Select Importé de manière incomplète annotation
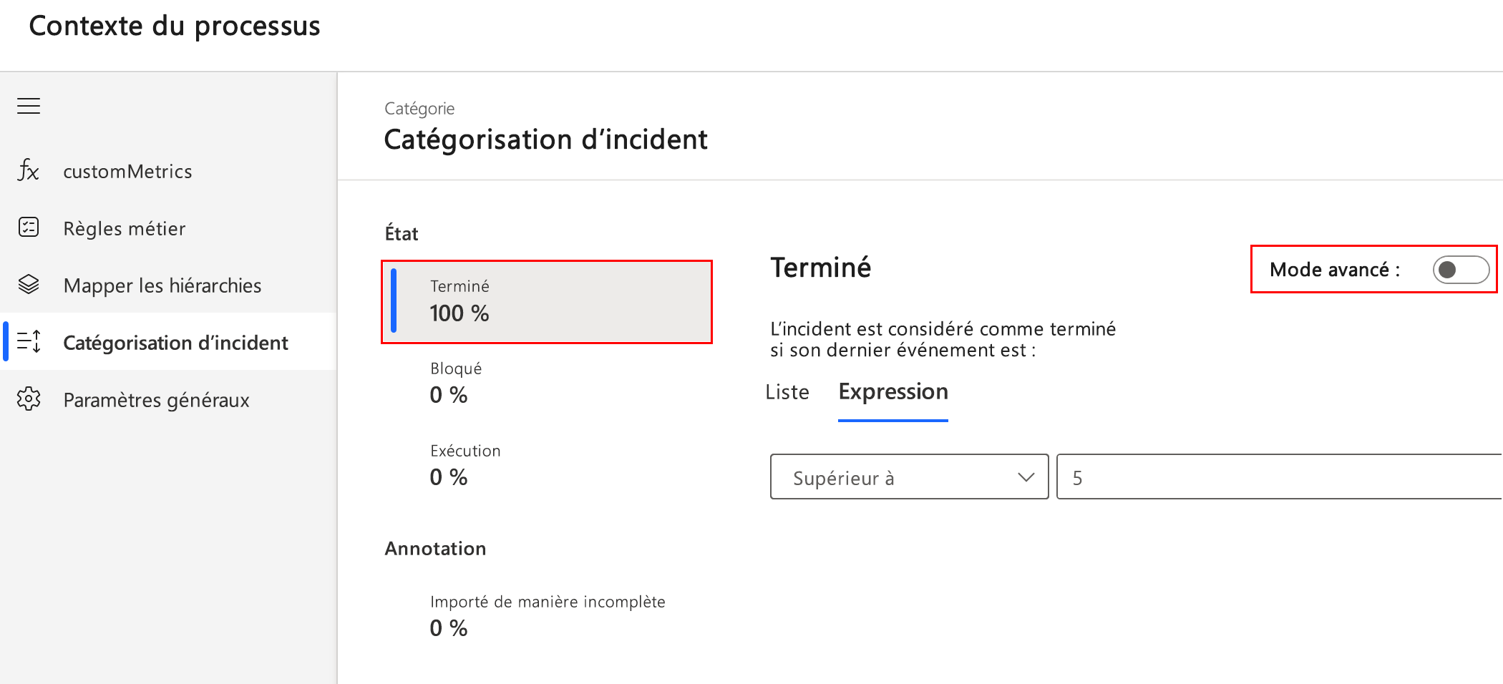Image resolution: width=1503 pixels, height=684 pixels. [x=548, y=615]
